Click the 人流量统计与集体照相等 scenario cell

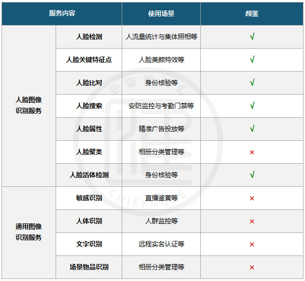pyautogui.click(x=161, y=37)
